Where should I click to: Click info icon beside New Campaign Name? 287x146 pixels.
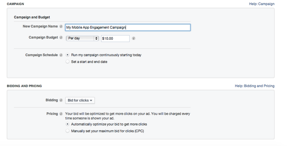[x=61, y=26]
